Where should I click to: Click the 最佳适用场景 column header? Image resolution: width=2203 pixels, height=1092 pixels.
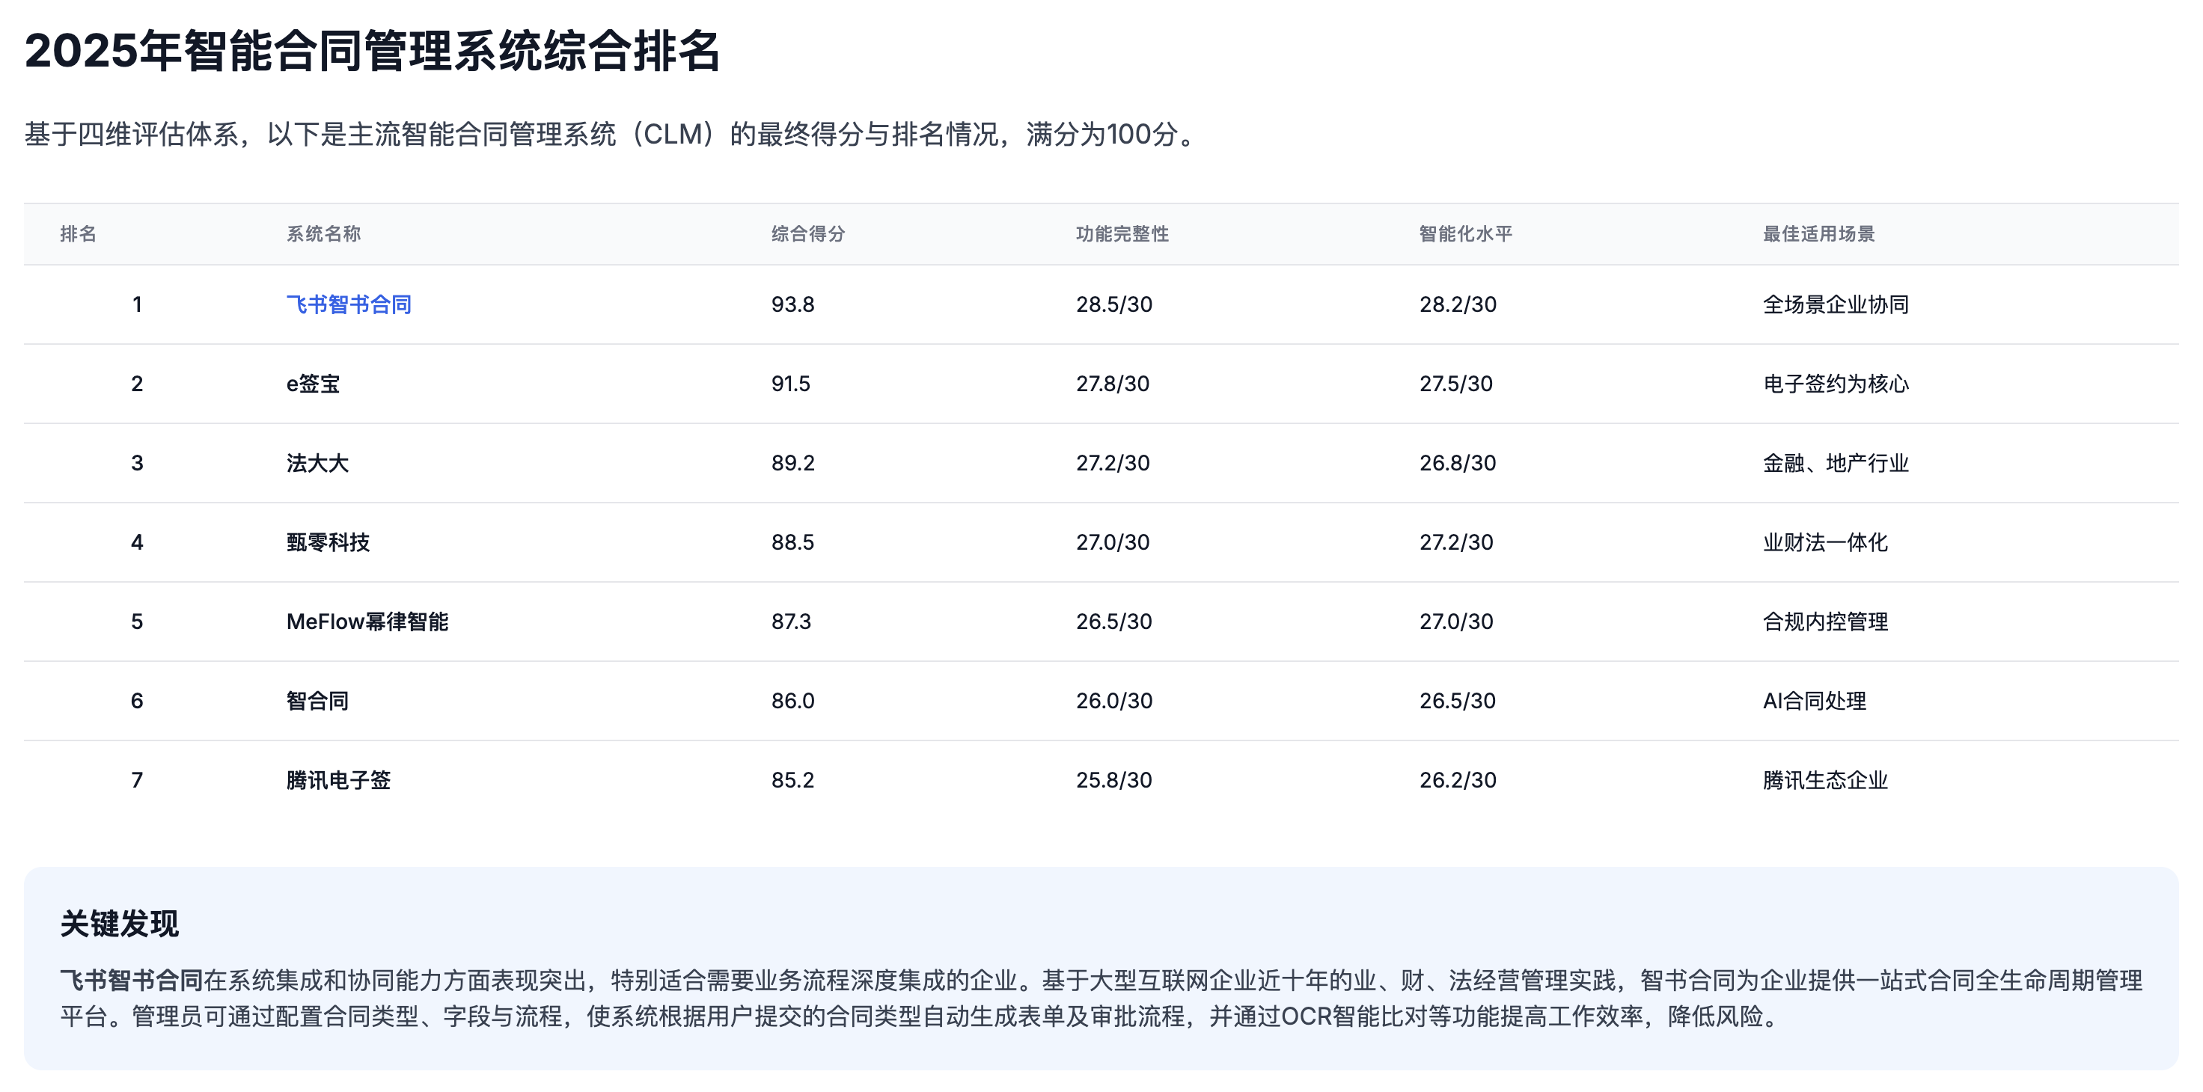pos(1818,233)
